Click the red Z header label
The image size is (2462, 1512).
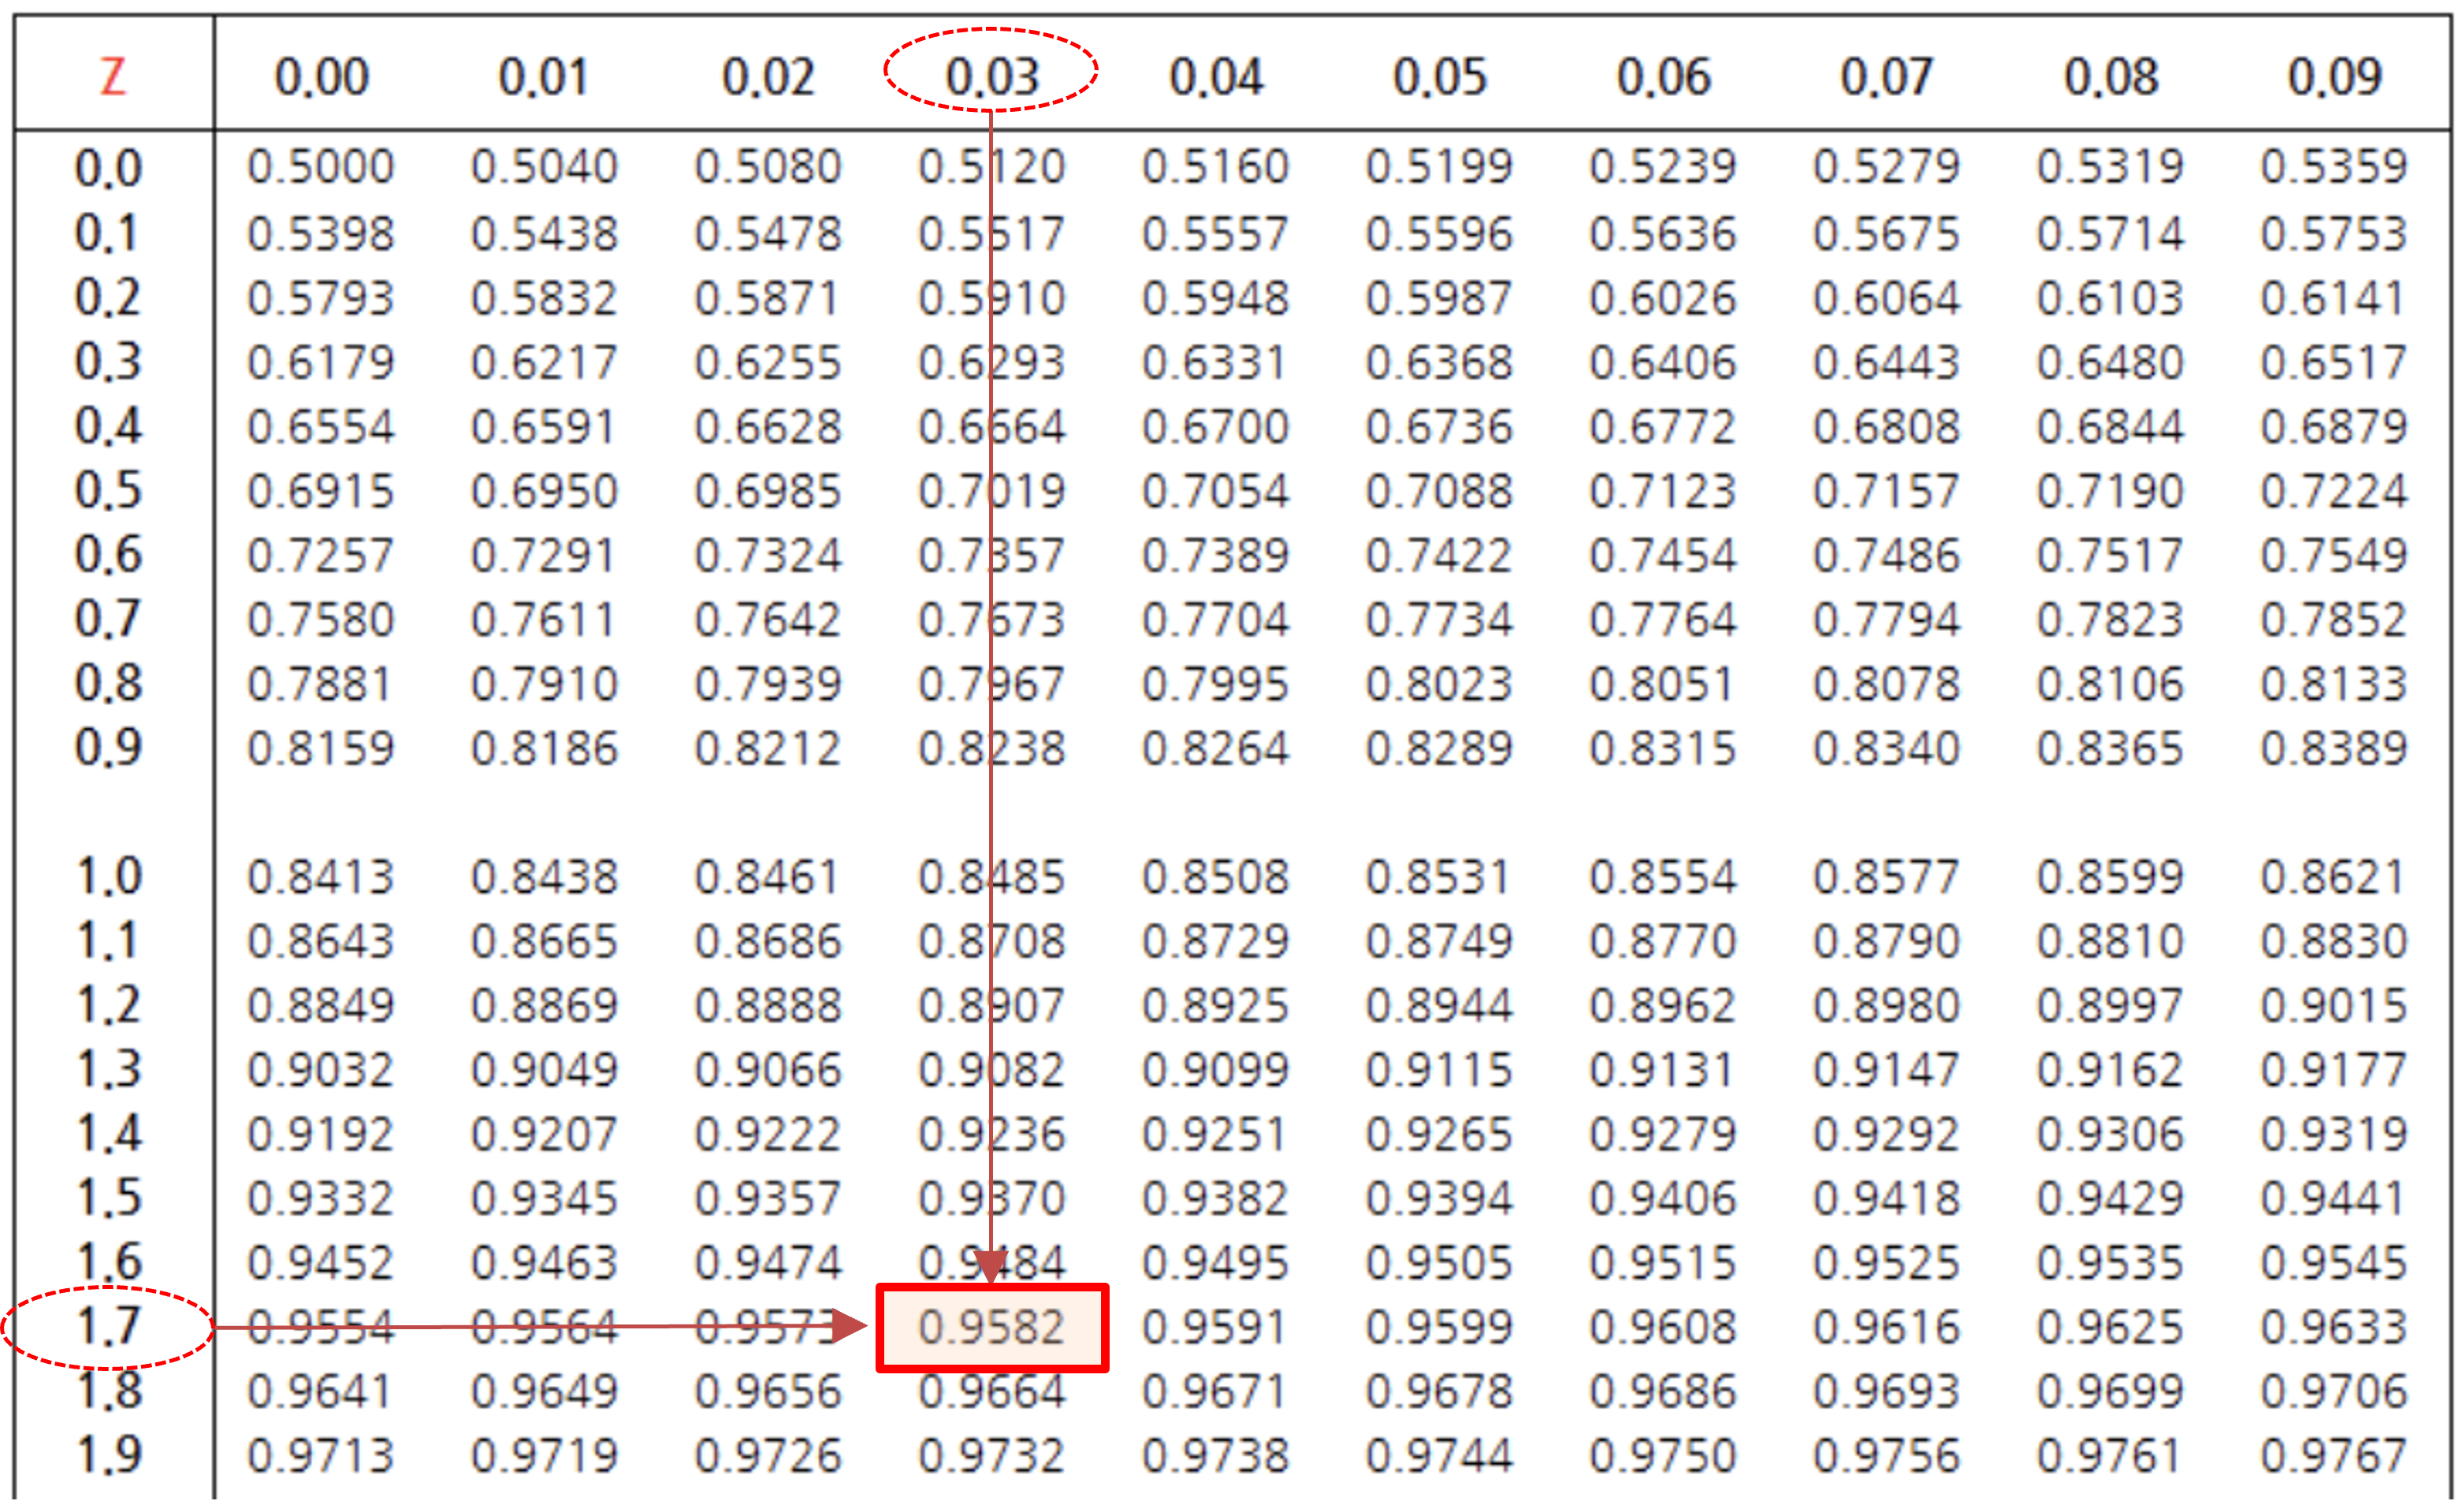click(113, 76)
